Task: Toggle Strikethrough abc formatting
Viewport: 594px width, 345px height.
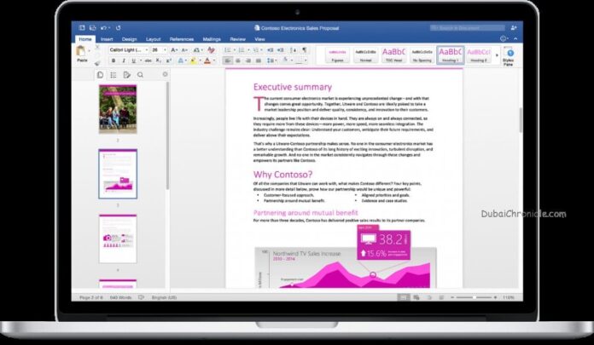Action: (148, 60)
